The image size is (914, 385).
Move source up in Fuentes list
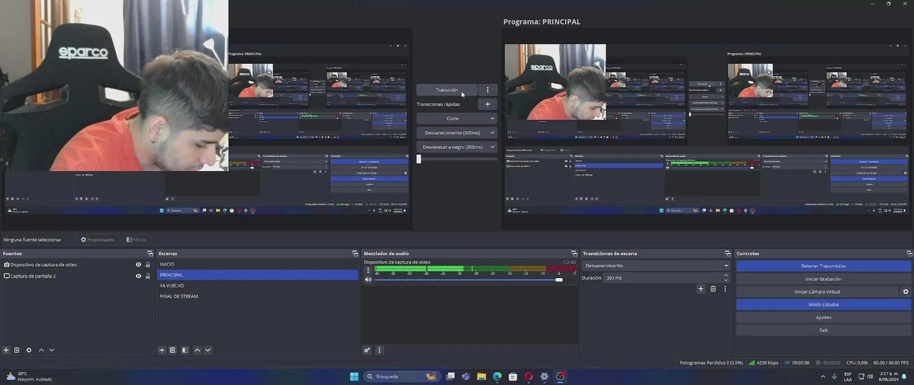tap(41, 350)
